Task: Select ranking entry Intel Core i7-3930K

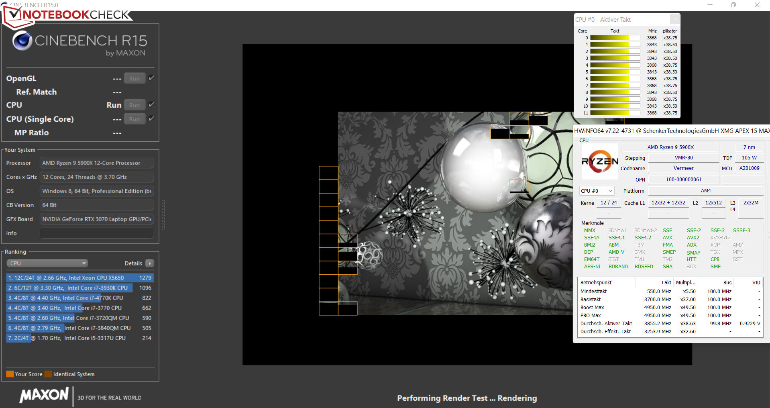Action: coord(80,288)
